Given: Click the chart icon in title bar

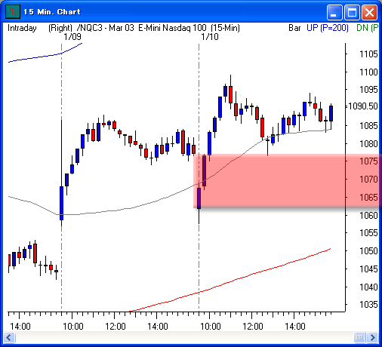Looking at the screenshot, I should tap(13, 11).
